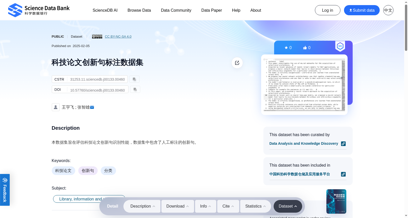Open the CC BY-NC-SA 4.0 license link
Screen dimensions: 408x218
118,36
